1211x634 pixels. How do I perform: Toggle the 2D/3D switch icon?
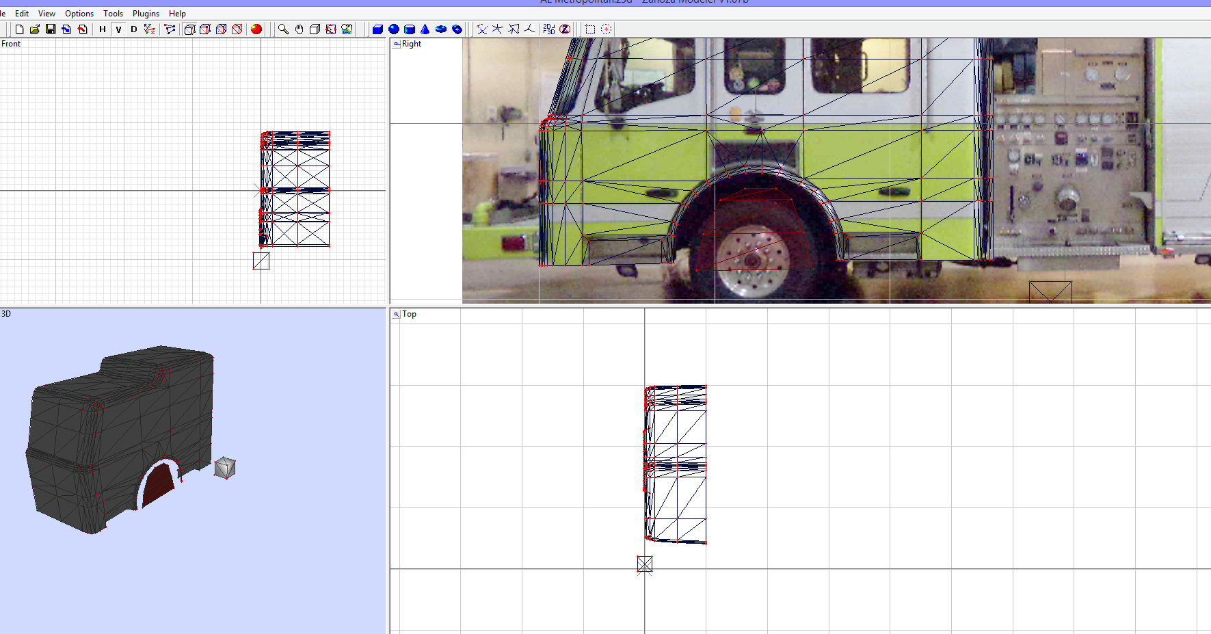(548, 29)
